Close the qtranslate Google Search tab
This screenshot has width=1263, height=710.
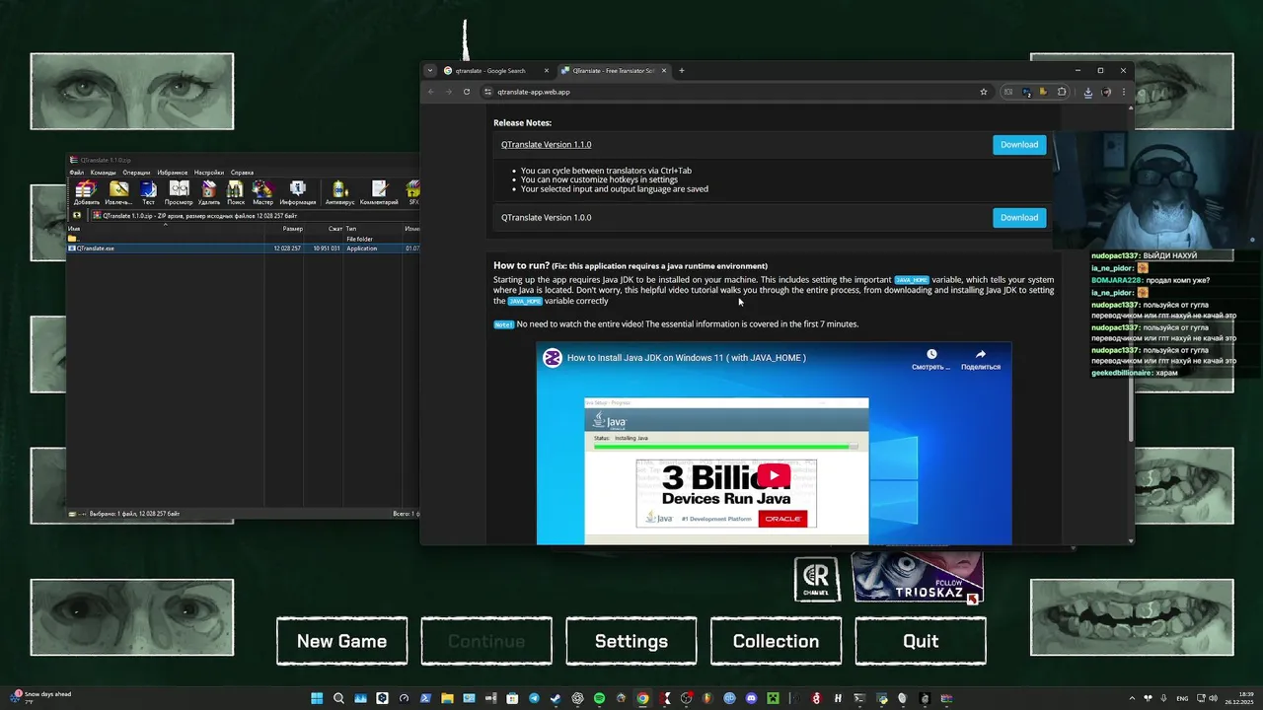546,71
